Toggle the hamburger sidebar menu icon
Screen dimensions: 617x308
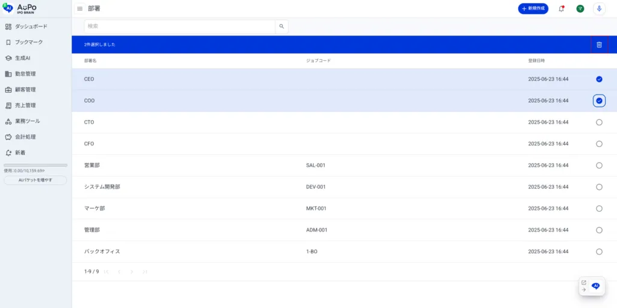click(80, 8)
